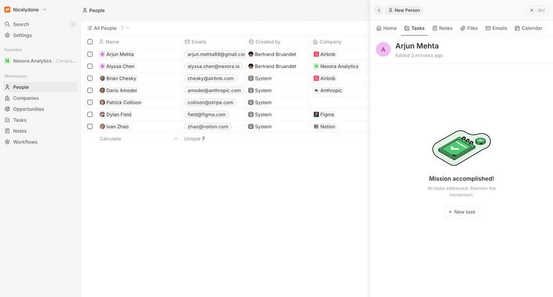This screenshot has height=297, width=553.
Task: Click Airbnb company chip in Arjun Mehta row
Action: pos(324,54)
